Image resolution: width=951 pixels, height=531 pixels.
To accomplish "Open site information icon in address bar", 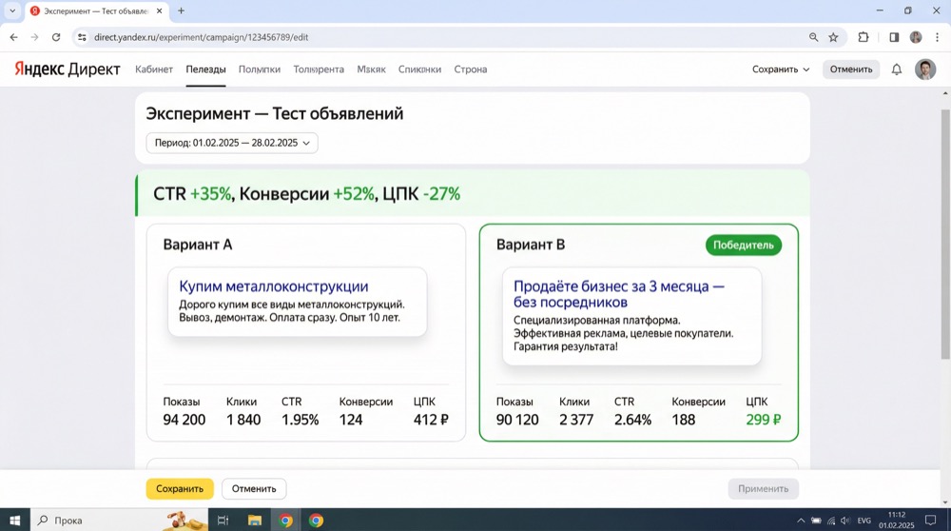I will [x=81, y=37].
